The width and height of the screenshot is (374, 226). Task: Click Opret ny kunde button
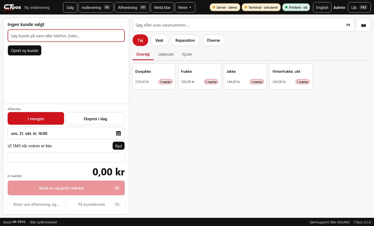coord(25,50)
